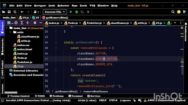
Task: Open the Run menu
Action: pyautogui.click(x=75, y=6)
